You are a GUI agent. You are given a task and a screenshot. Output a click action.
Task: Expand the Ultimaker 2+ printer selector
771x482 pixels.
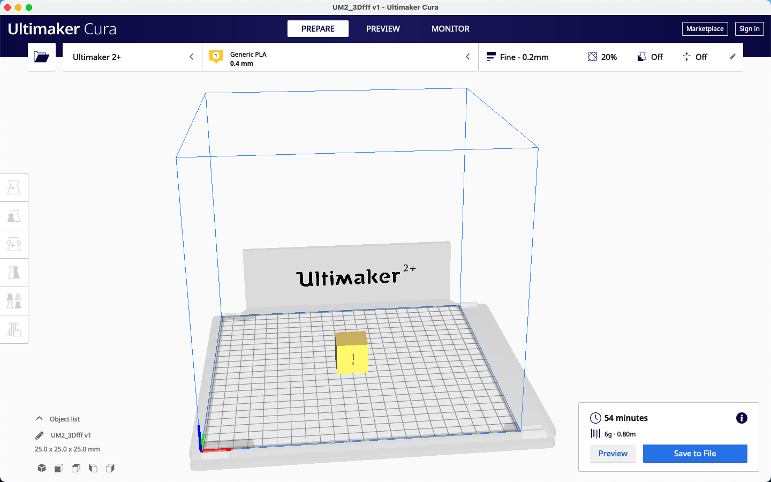tap(132, 57)
